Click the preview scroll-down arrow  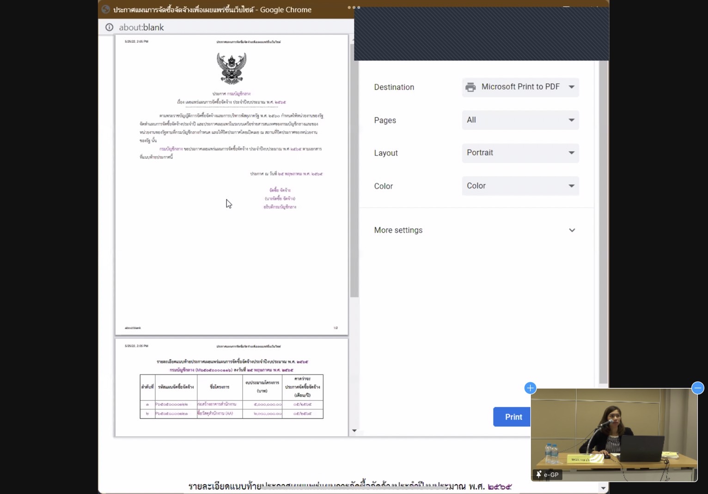(x=354, y=431)
